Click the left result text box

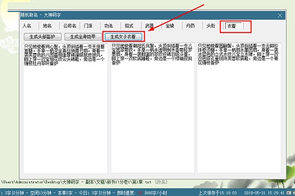(66, 108)
